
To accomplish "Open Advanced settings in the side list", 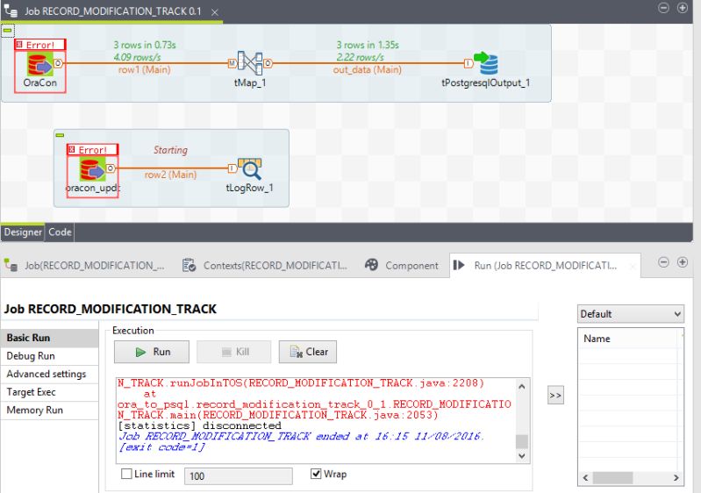I will tap(49, 374).
